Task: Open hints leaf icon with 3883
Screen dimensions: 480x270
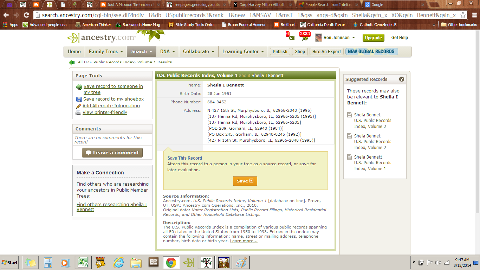Action: pos(305,37)
